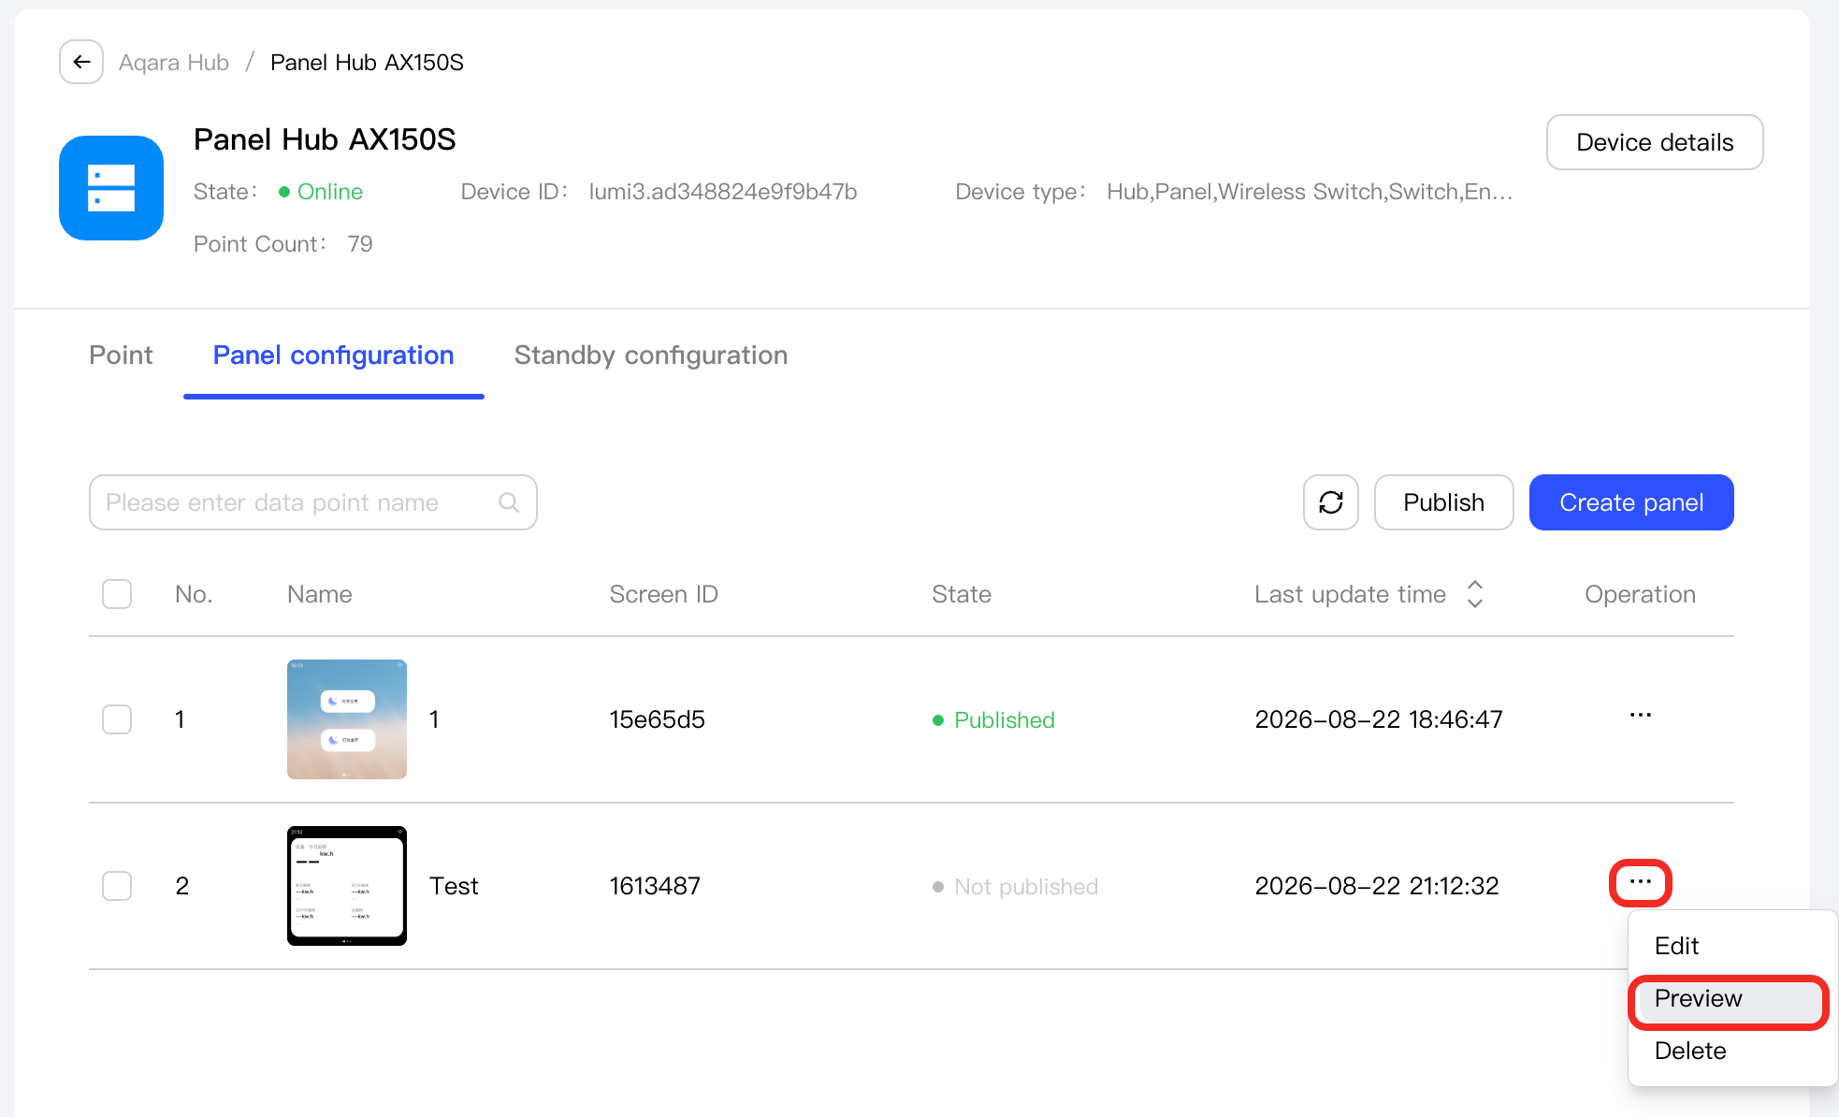1839x1117 pixels.
Task: Open more options for Test panel
Action: (x=1640, y=882)
